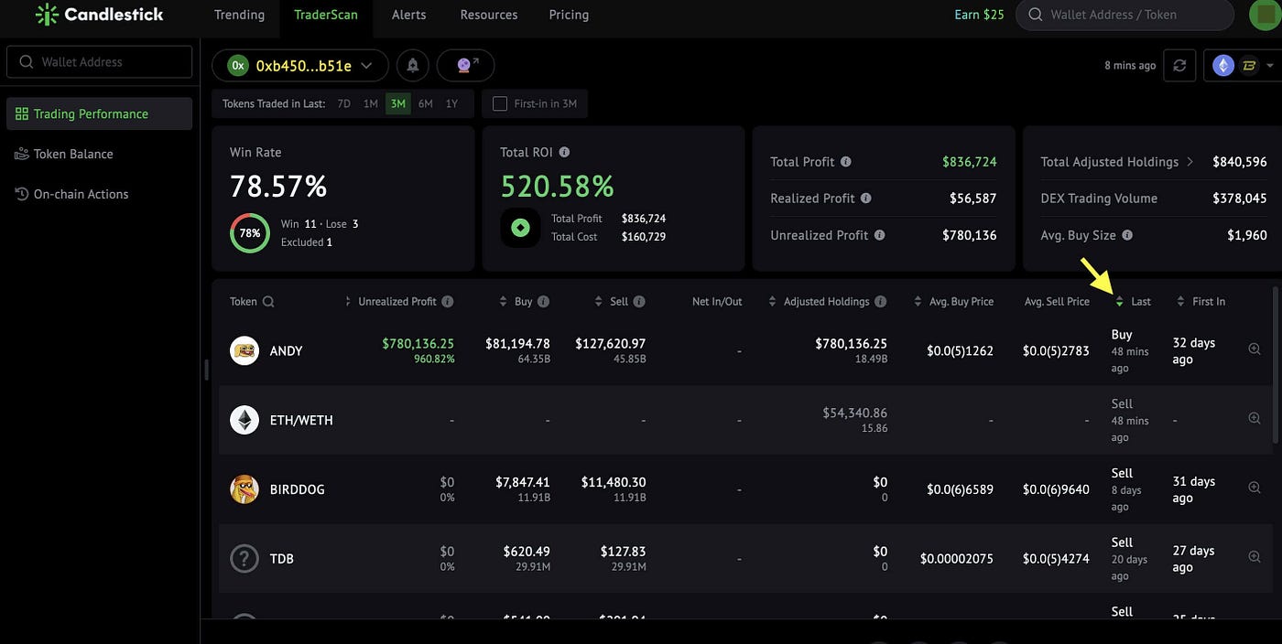Click the Earn $25 link

click(979, 15)
